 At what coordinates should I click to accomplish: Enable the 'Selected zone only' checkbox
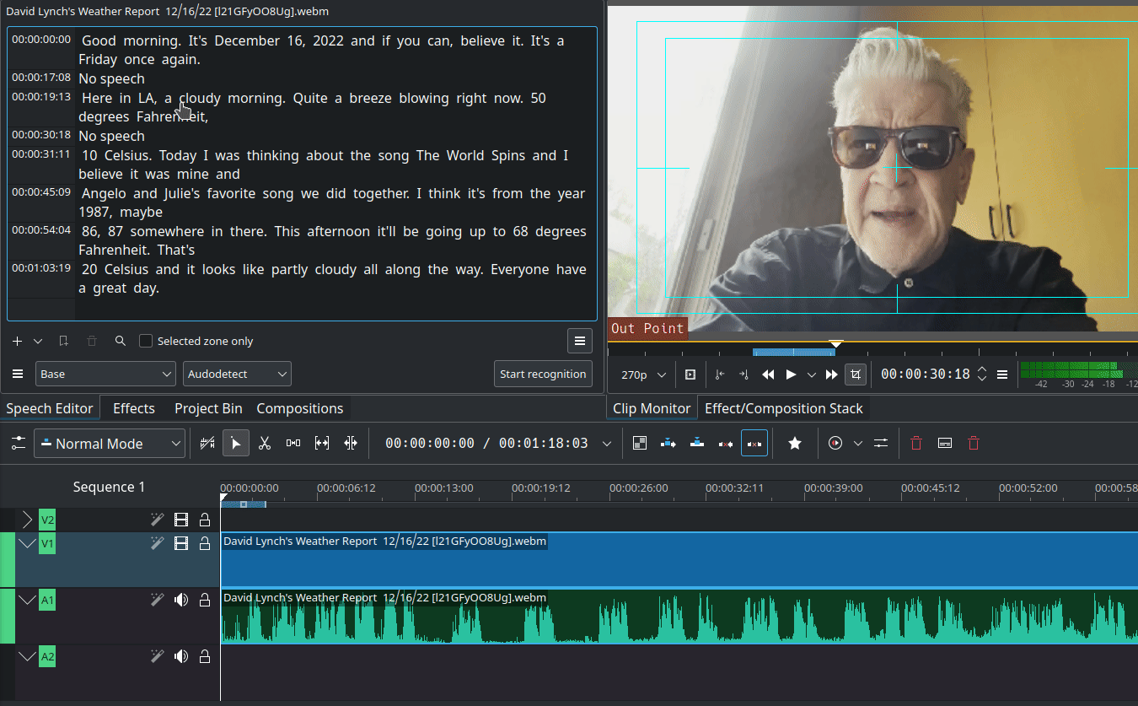coord(146,342)
